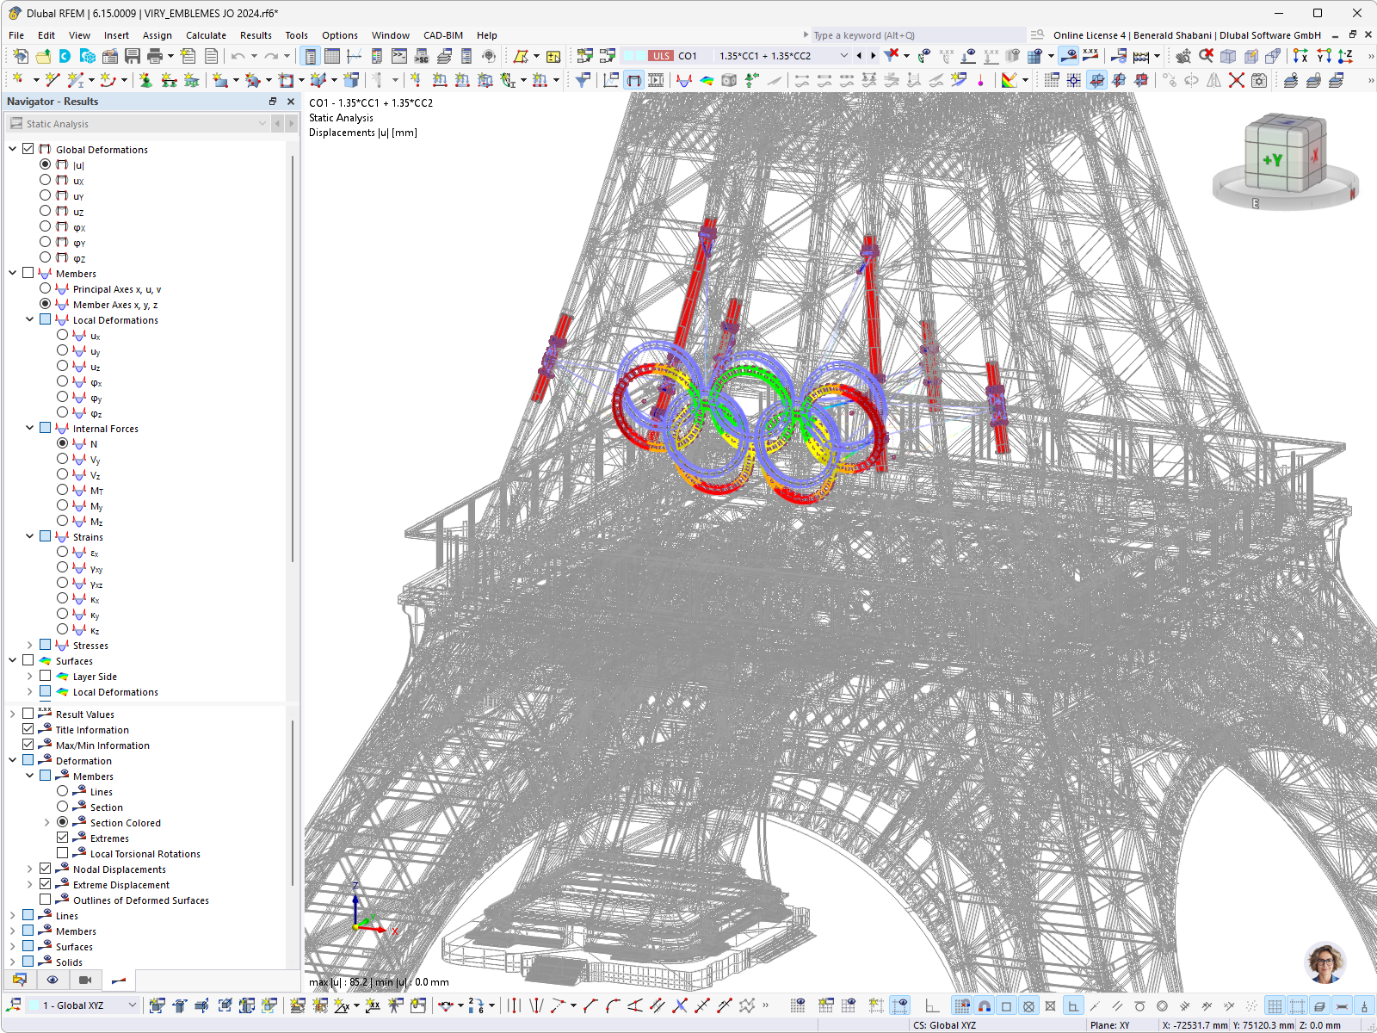This screenshot has height=1033, width=1377.
Task: Uncheck the Title Information checkbox
Action: click(28, 729)
